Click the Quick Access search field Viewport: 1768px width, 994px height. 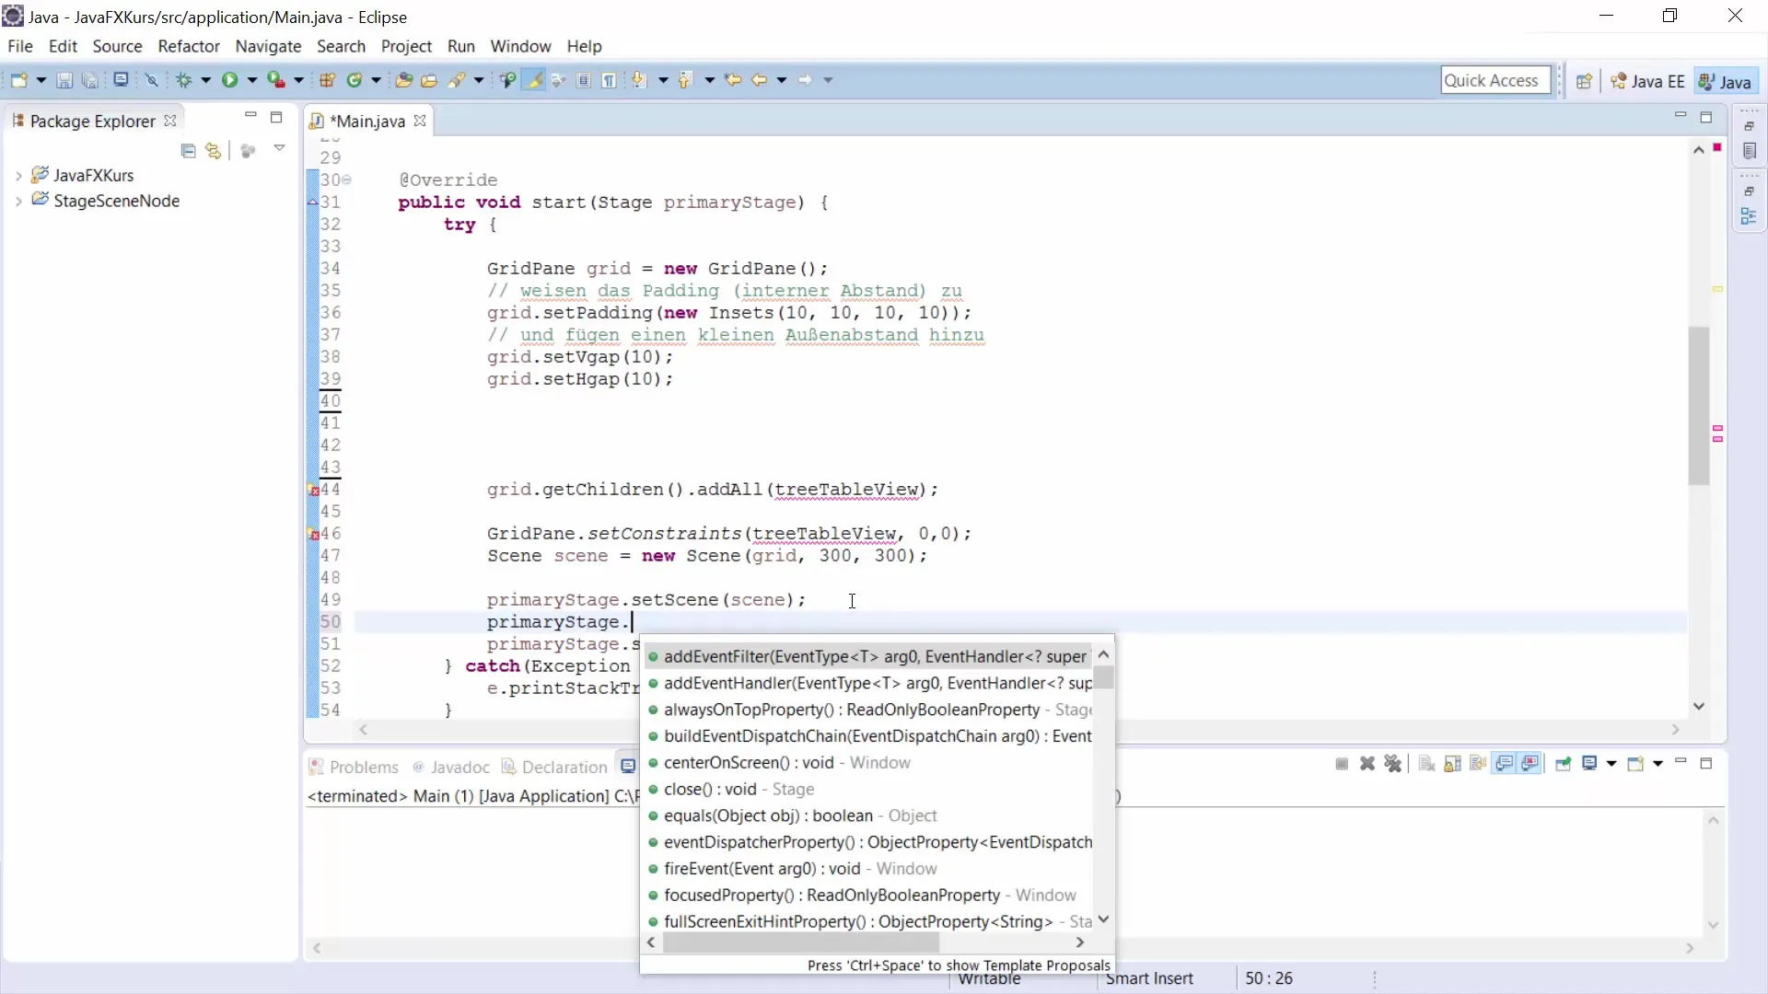(1495, 80)
